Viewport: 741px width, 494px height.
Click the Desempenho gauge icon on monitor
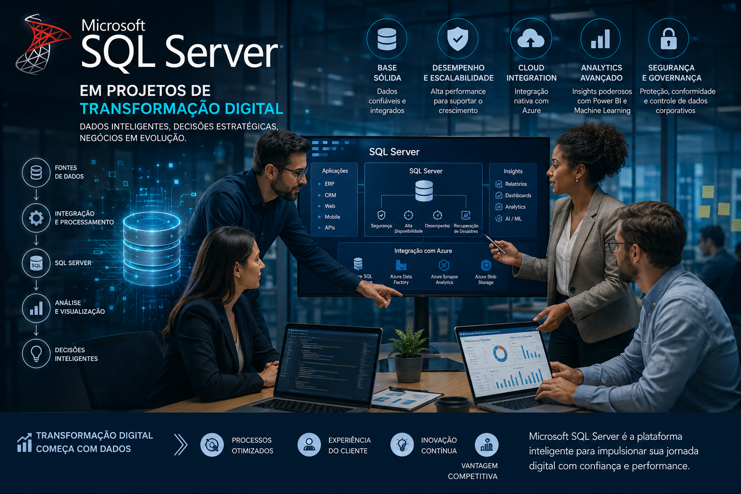pos(438,215)
